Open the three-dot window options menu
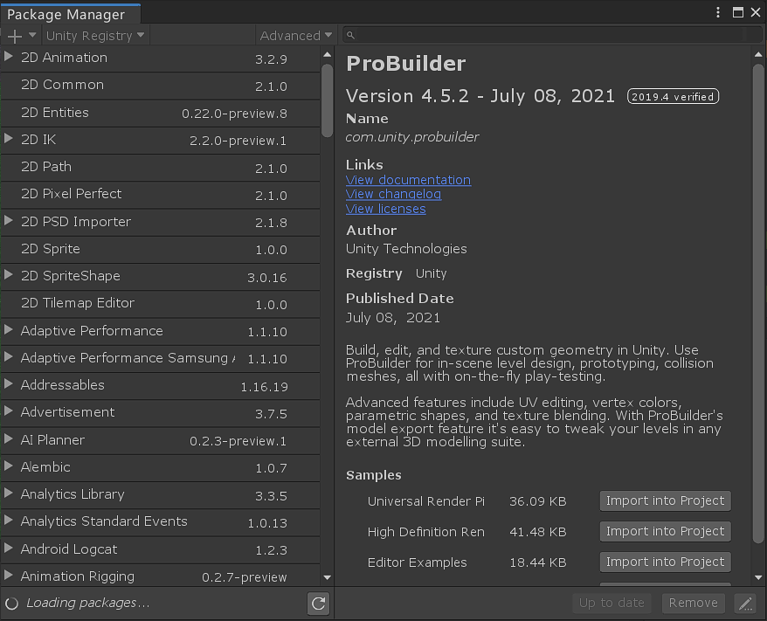This screenshot has width=767, height=621. (x=717, y=12)
